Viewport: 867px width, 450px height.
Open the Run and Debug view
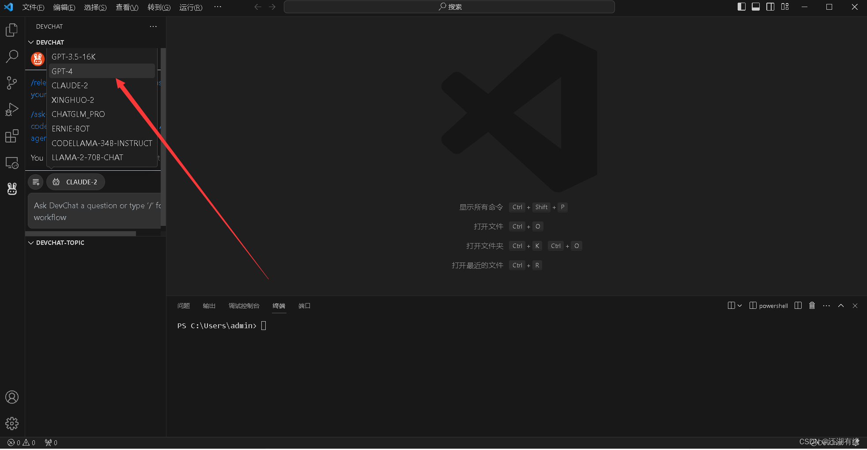click(12, 109)
